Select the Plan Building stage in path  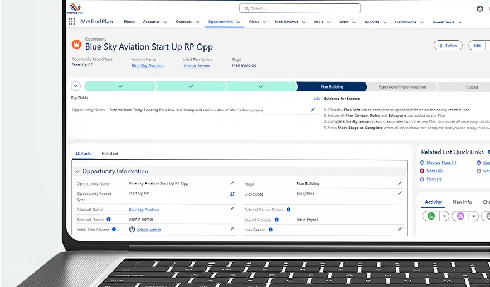(332, 87)
